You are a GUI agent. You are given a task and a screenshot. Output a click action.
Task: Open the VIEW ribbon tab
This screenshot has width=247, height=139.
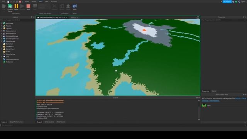47,2
